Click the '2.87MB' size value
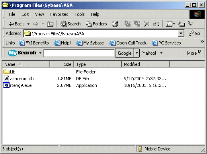Screen dimensions: 207x154 point(64,85)
